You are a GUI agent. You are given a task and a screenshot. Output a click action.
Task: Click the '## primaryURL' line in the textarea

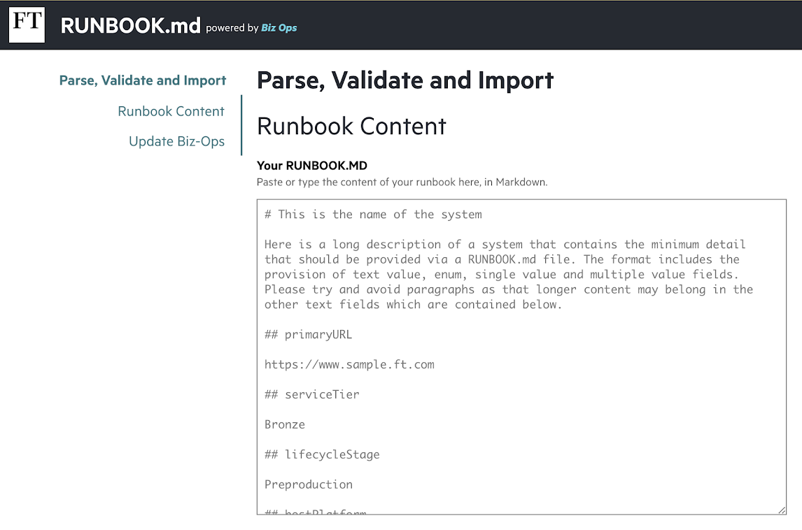click(308, 335)
